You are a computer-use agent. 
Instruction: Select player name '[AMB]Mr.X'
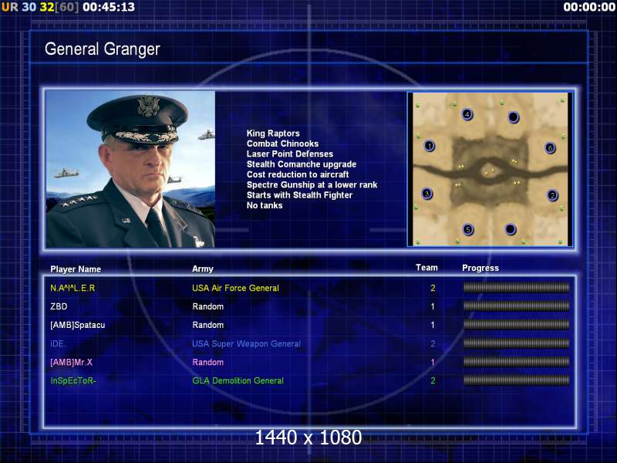coord(71,362)
